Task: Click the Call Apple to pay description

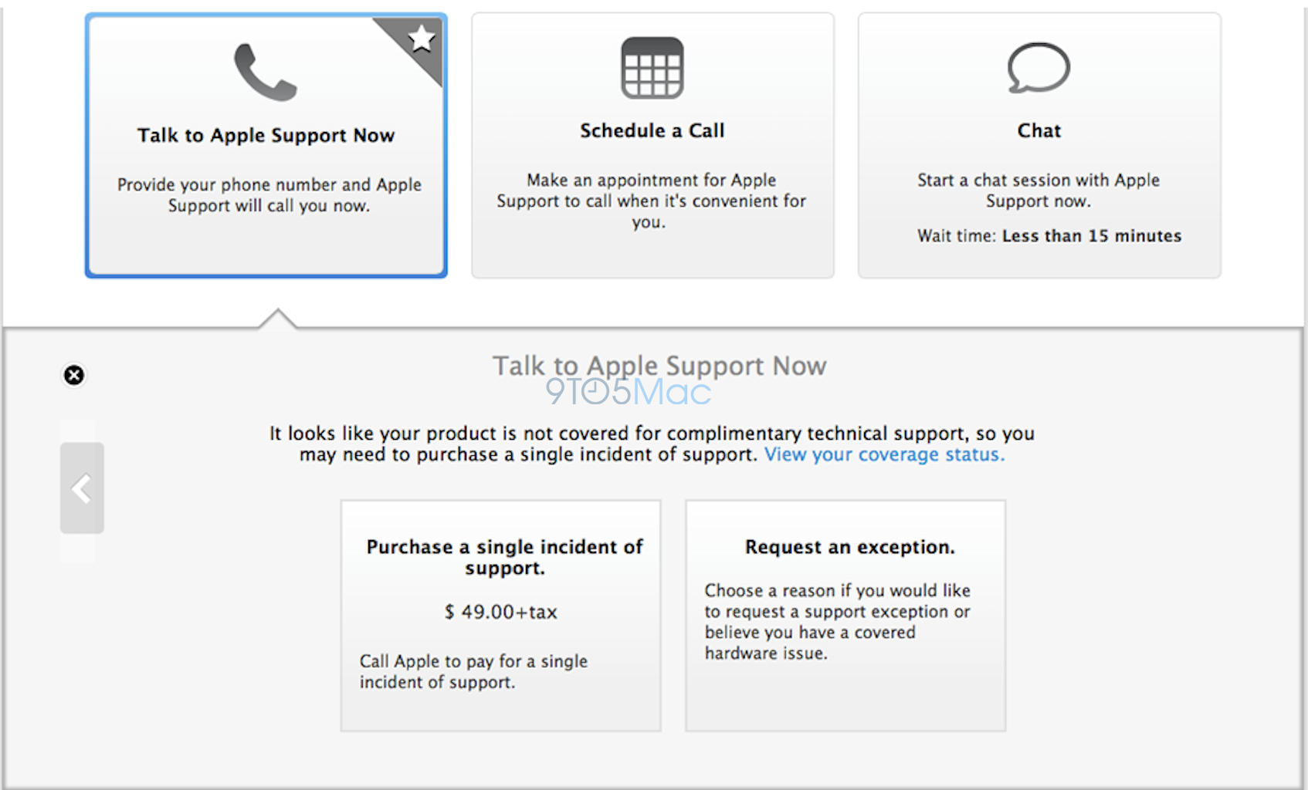Action: click(473, 672)
